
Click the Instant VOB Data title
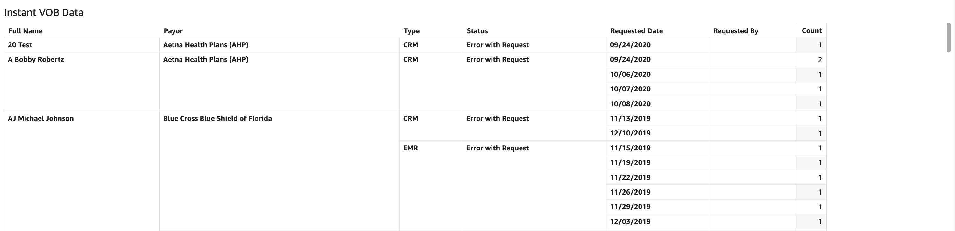pyautogui.click(x=44, y=13)
